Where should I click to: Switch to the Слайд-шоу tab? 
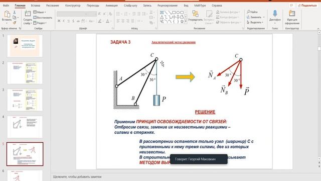(x=130, y=6)
